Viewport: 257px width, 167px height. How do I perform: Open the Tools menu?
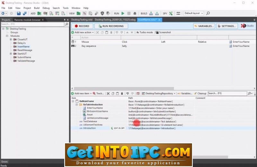click(66, 8)
